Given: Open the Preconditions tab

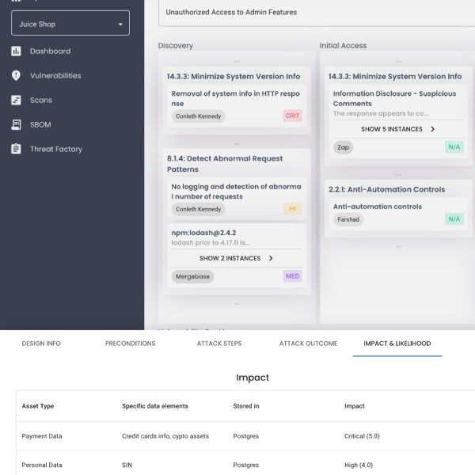Looking at the screenshot, I should coord(130,344).
